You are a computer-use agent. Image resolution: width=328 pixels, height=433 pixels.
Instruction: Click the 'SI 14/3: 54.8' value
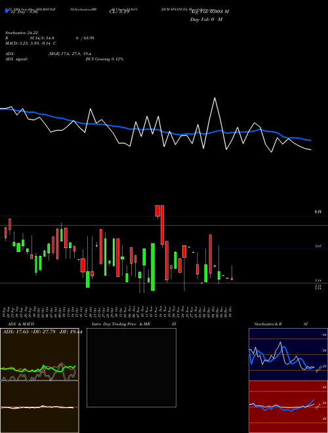[42, 38]
